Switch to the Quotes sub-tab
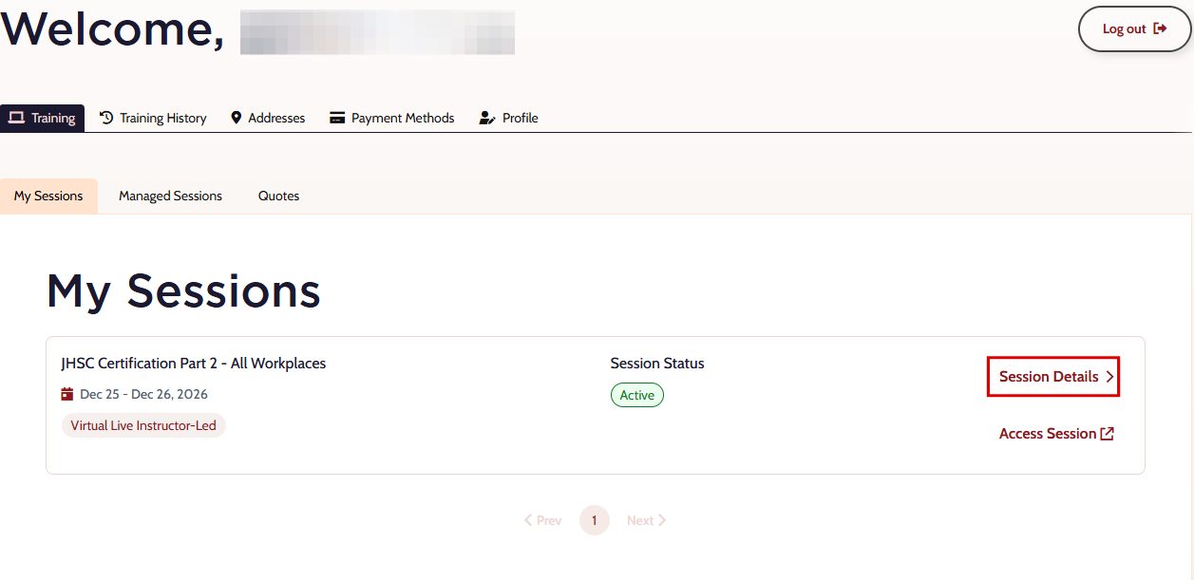Image resolution: width=1194 pixels, height=580 pixels. (278, 196)
